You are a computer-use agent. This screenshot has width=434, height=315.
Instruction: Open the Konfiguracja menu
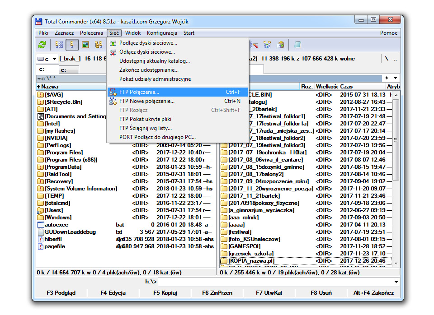pyautogui.click(x=162, y=33)
